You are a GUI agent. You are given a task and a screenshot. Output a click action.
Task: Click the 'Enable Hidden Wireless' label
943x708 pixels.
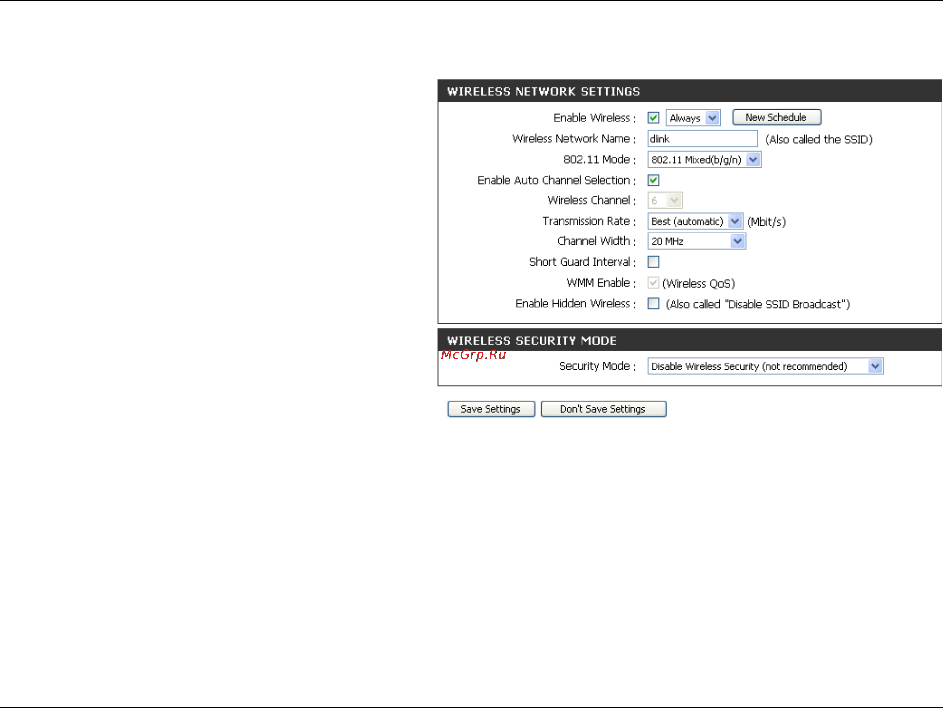pos(576,304)
